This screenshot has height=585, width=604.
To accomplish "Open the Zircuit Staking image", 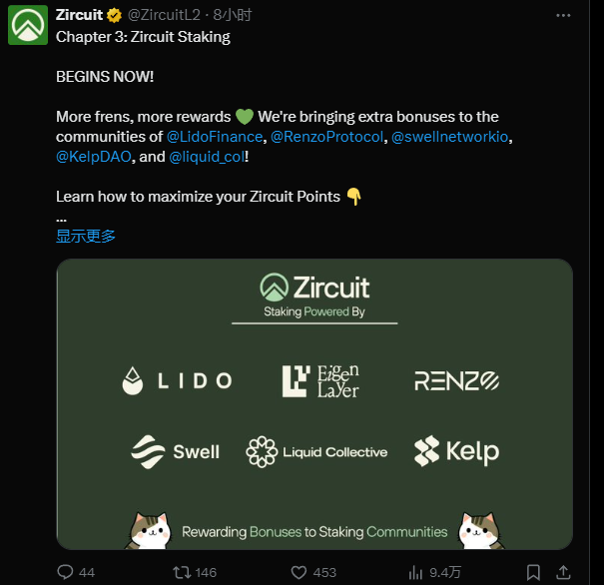I will (x=314, y=404).
